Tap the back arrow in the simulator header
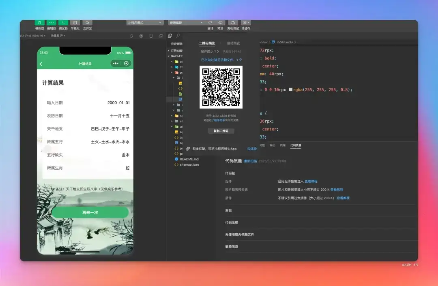Image resolution: width=438 pixels, height=286 pixels. pos(41,64)
